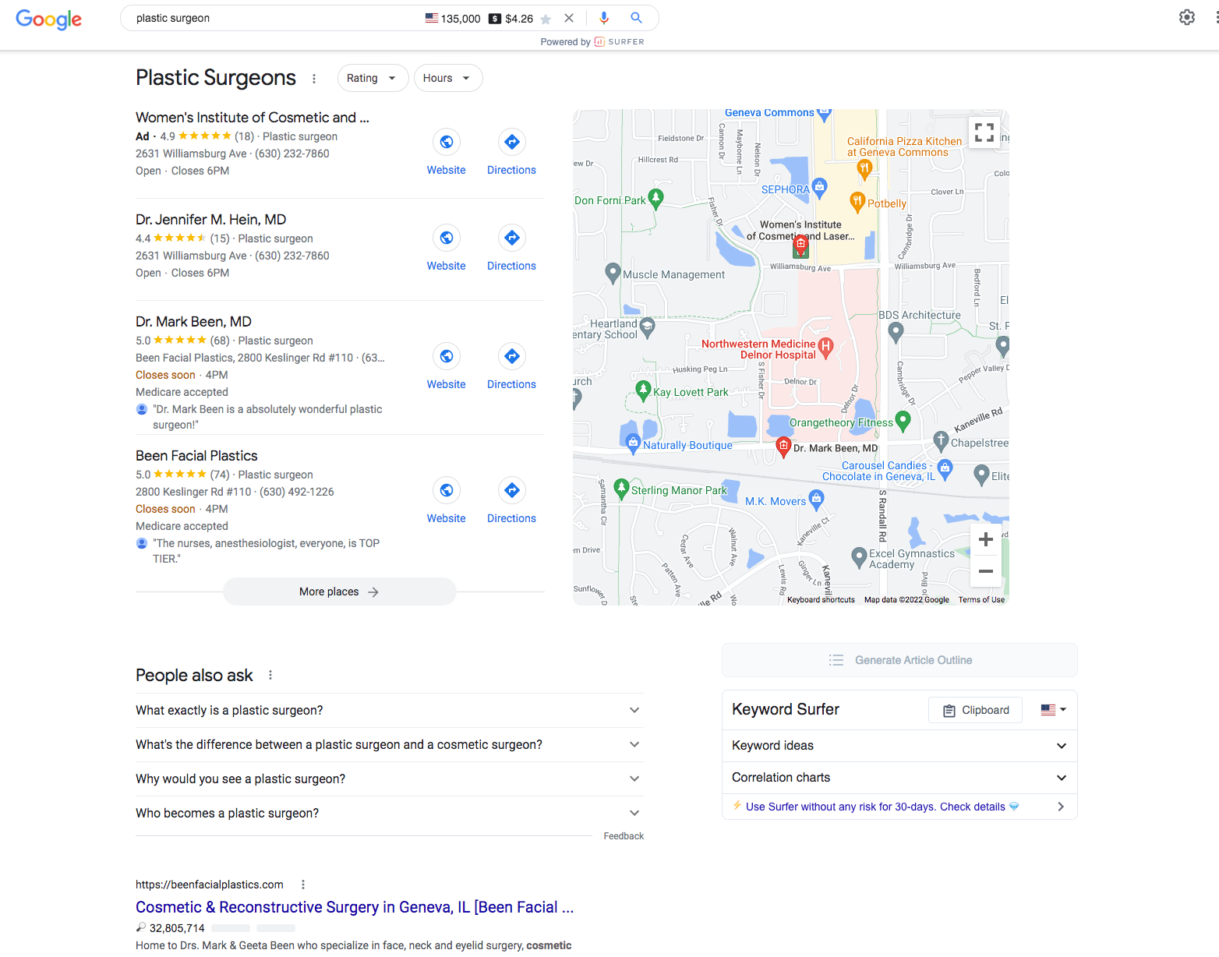
Task: Expand 'Who becomes a plastic surgeon?'
Action: click(x=390, y=814)
